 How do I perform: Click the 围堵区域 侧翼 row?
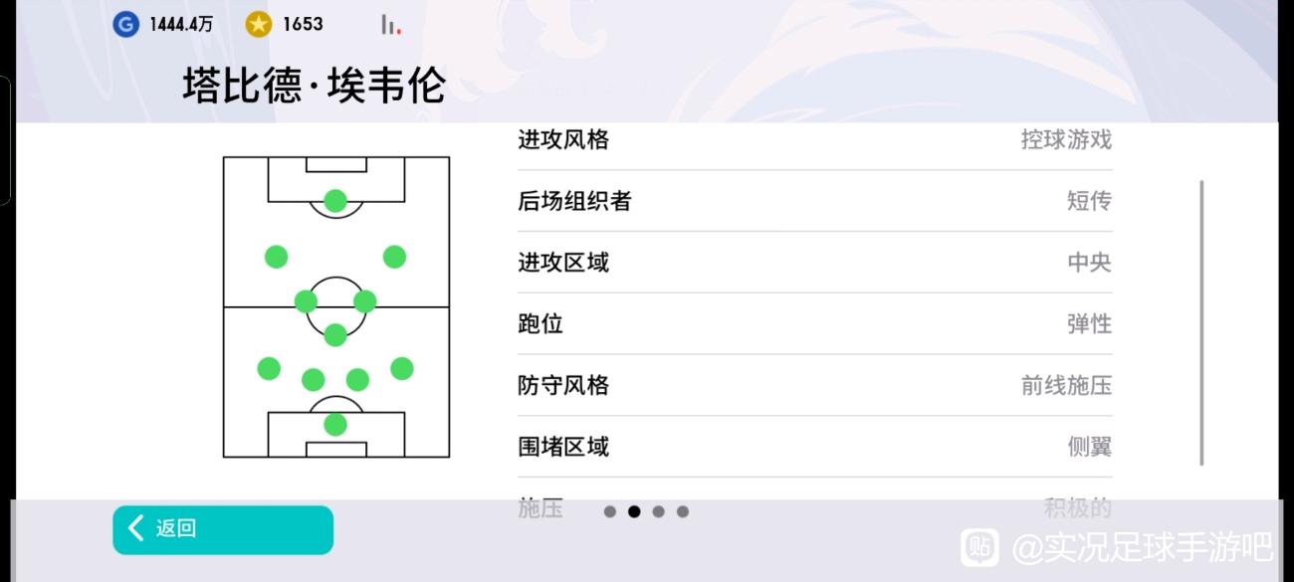pyautogui.click(x=815, y=447)
